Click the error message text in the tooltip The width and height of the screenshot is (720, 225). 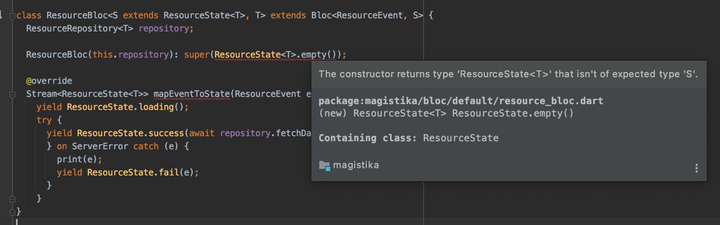tap(508, 74)
